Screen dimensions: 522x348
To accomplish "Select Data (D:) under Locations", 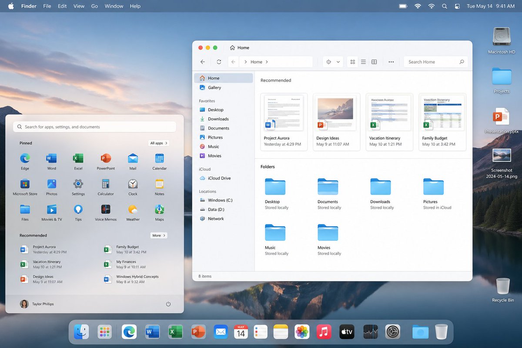I will 223,209.
